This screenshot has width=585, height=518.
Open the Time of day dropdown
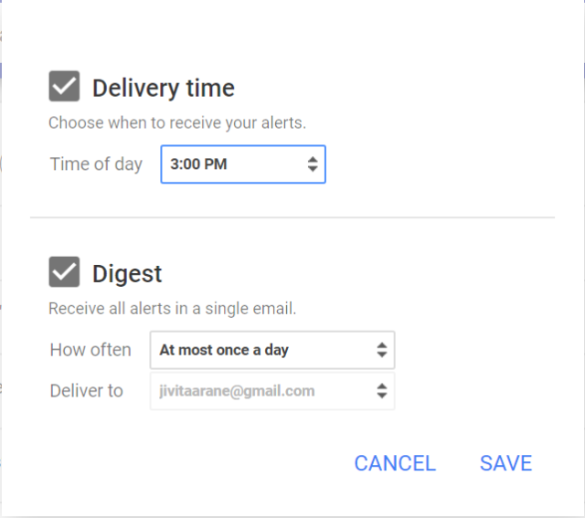point(243,164)
